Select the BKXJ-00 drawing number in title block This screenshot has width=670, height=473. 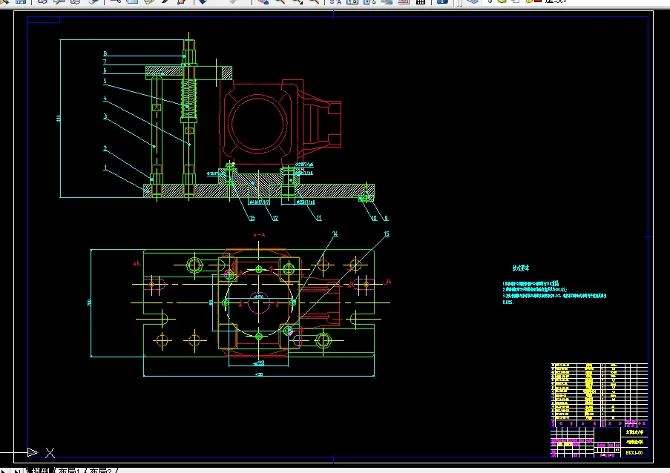[x=634, y=452]
